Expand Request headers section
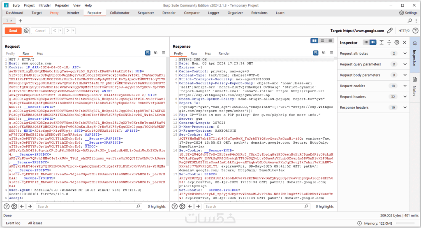421x228 pixels. click(373, 97)
